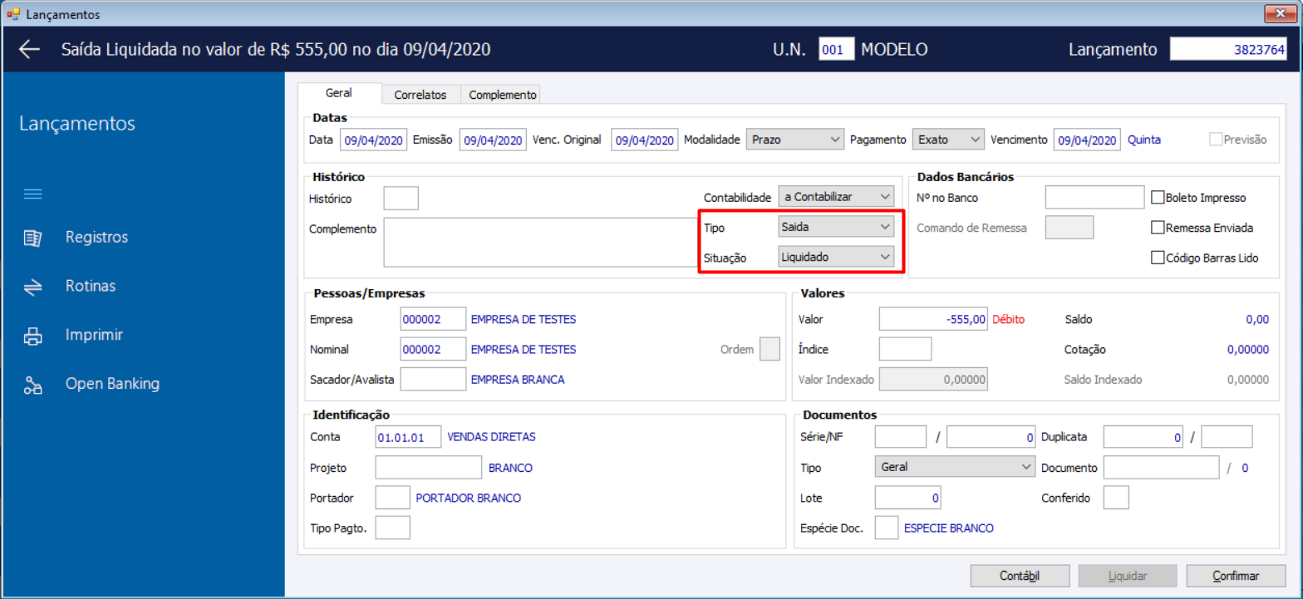Click the Open Banking icon

[x=33, y=385]
